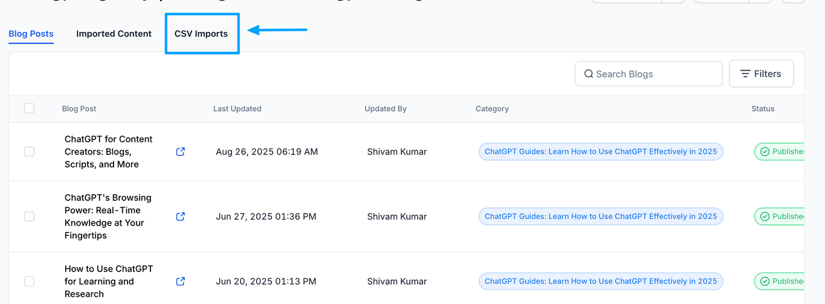The image size is (825, 304).
Task: Open external link for ChatGPT for Learning post
Action: coord(180,281)
